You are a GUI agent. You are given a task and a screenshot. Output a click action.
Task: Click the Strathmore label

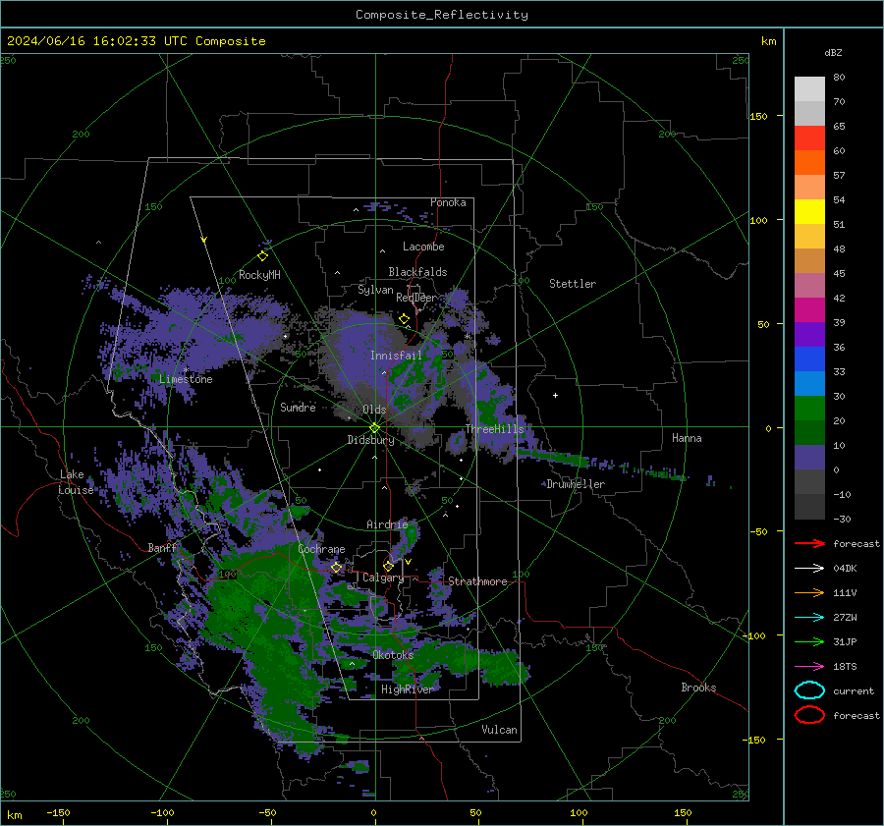click(477, 581)
